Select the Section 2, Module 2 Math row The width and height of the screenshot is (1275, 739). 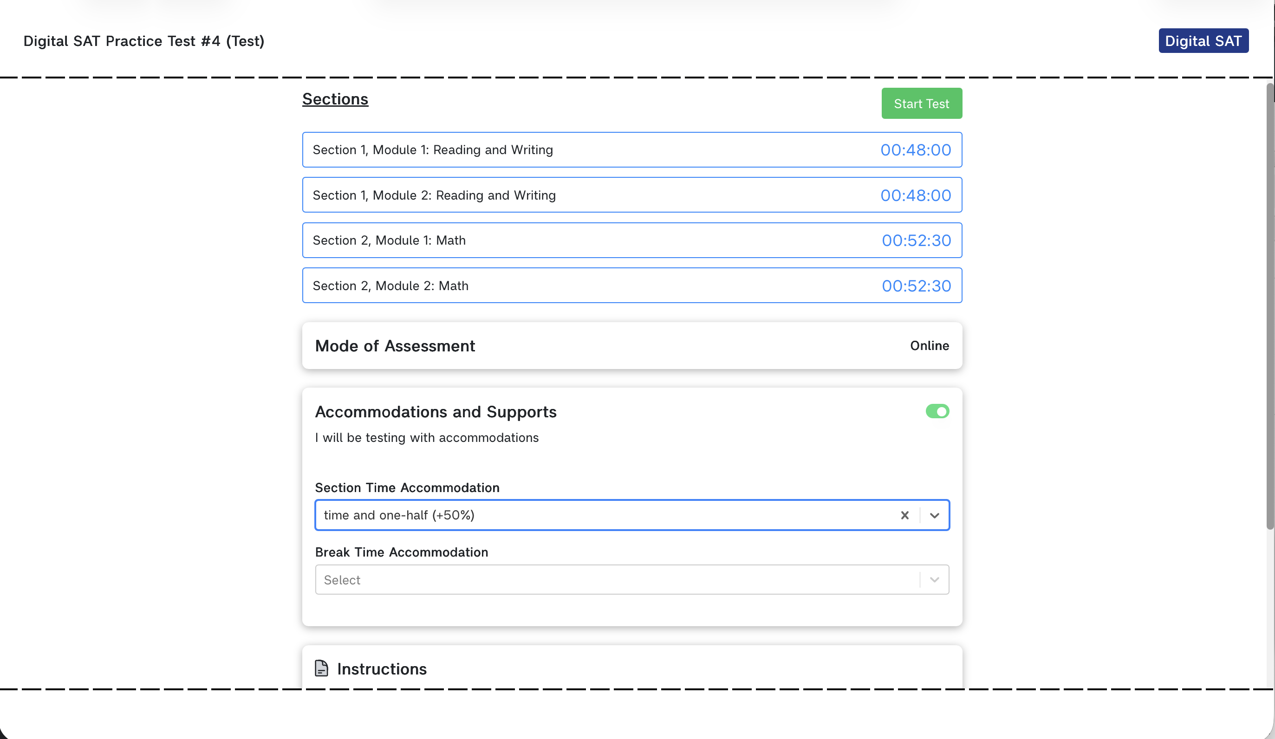(632, 286)
